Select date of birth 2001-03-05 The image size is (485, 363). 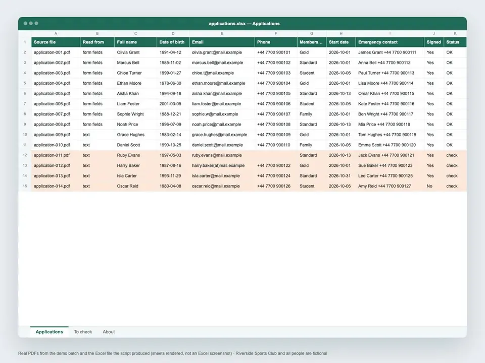click(x=173, y=104)
